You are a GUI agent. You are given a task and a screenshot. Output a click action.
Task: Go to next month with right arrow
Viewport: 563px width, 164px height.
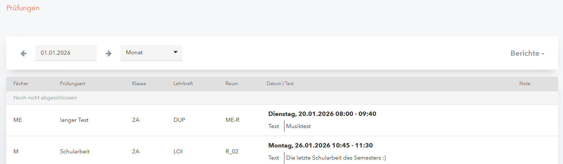point(108,53)
